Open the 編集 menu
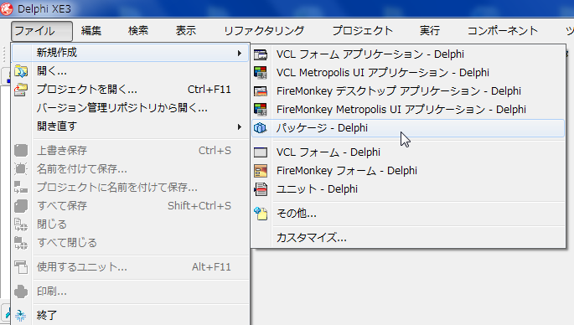 click(91, 31)
